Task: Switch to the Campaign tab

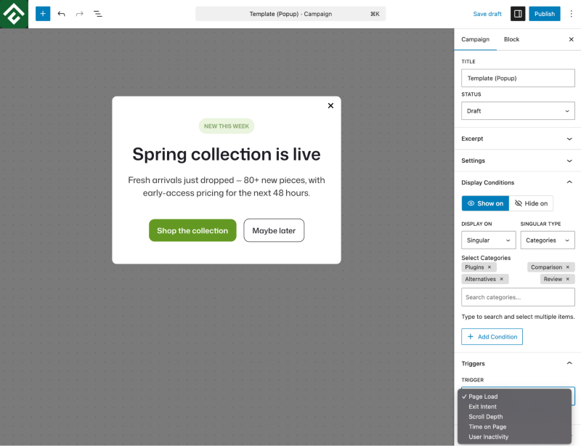Action: (x=476, y=39)
